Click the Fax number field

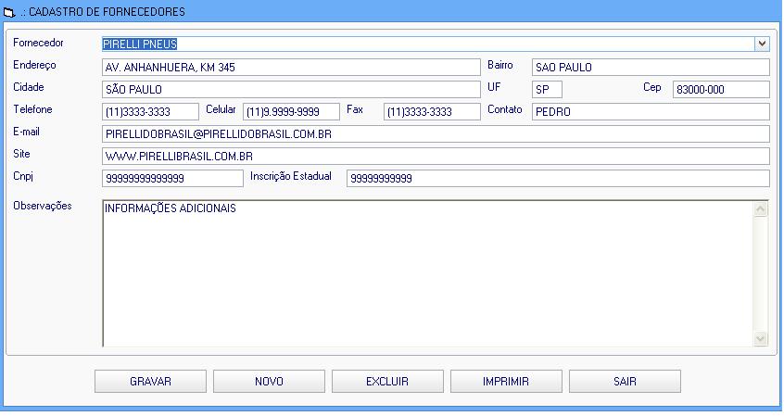(432, 111)
